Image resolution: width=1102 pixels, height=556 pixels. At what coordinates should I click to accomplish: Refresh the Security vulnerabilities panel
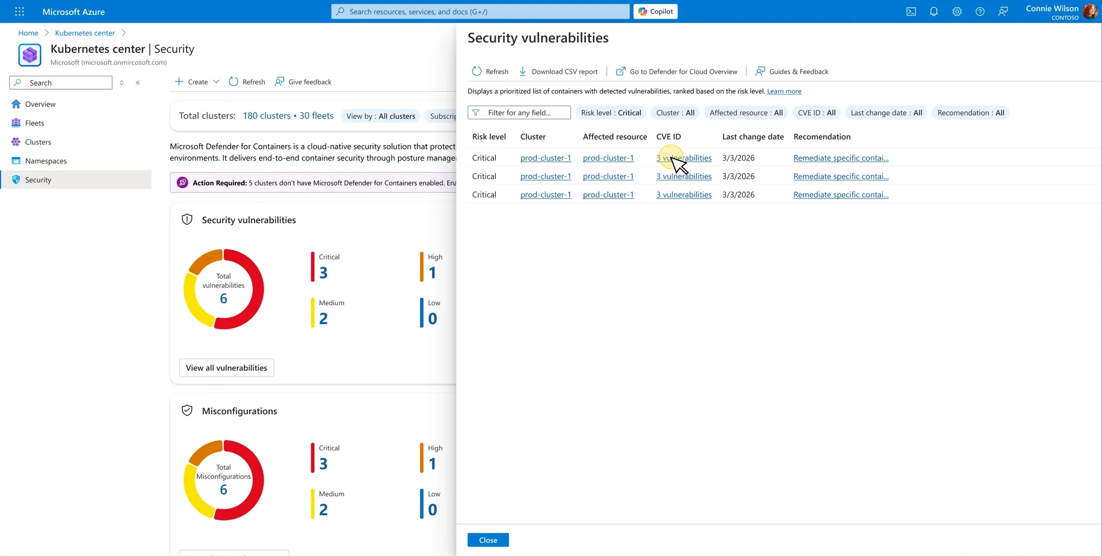490,71
